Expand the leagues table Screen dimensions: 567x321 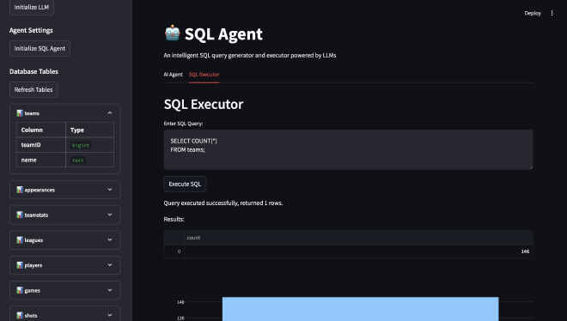pos(65,239)
